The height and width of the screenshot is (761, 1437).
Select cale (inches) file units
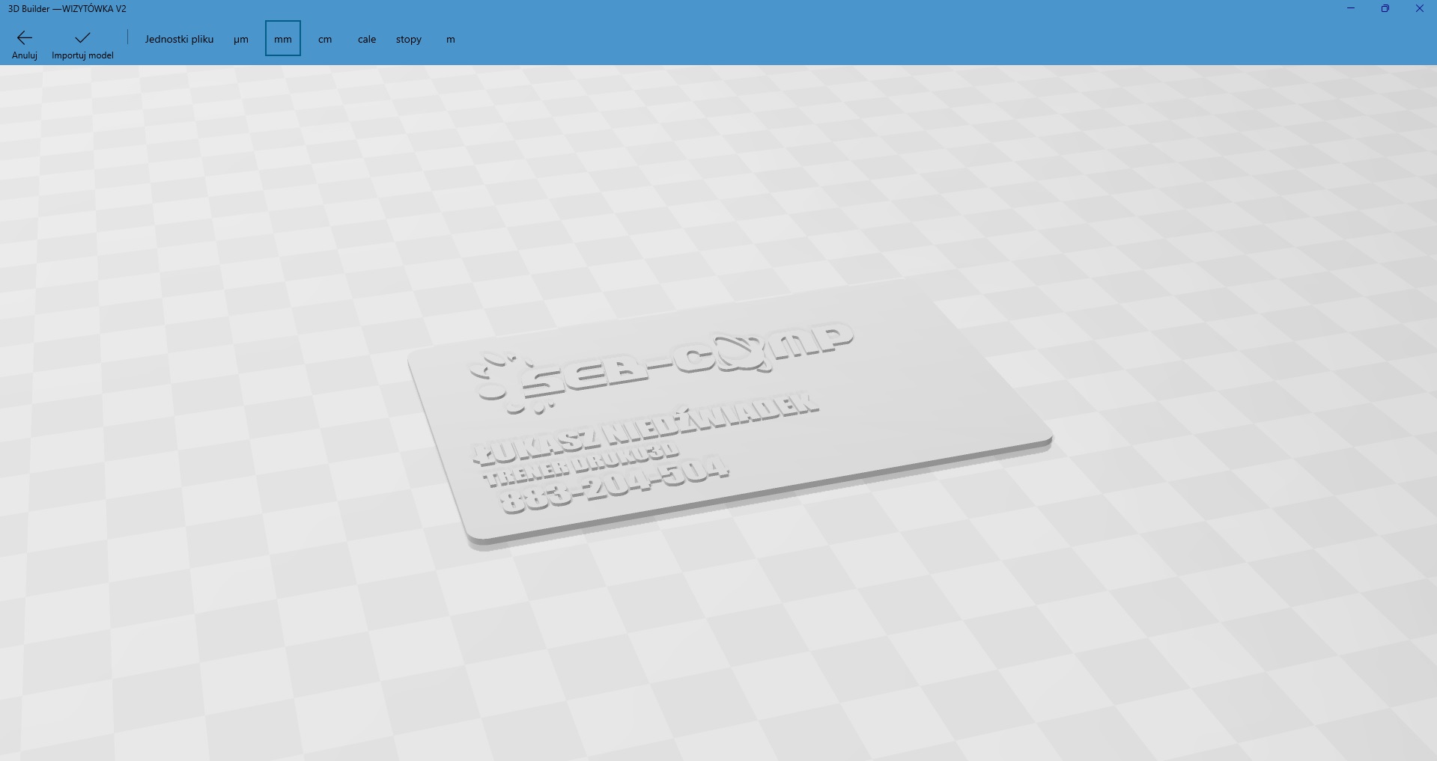(367, 39)
